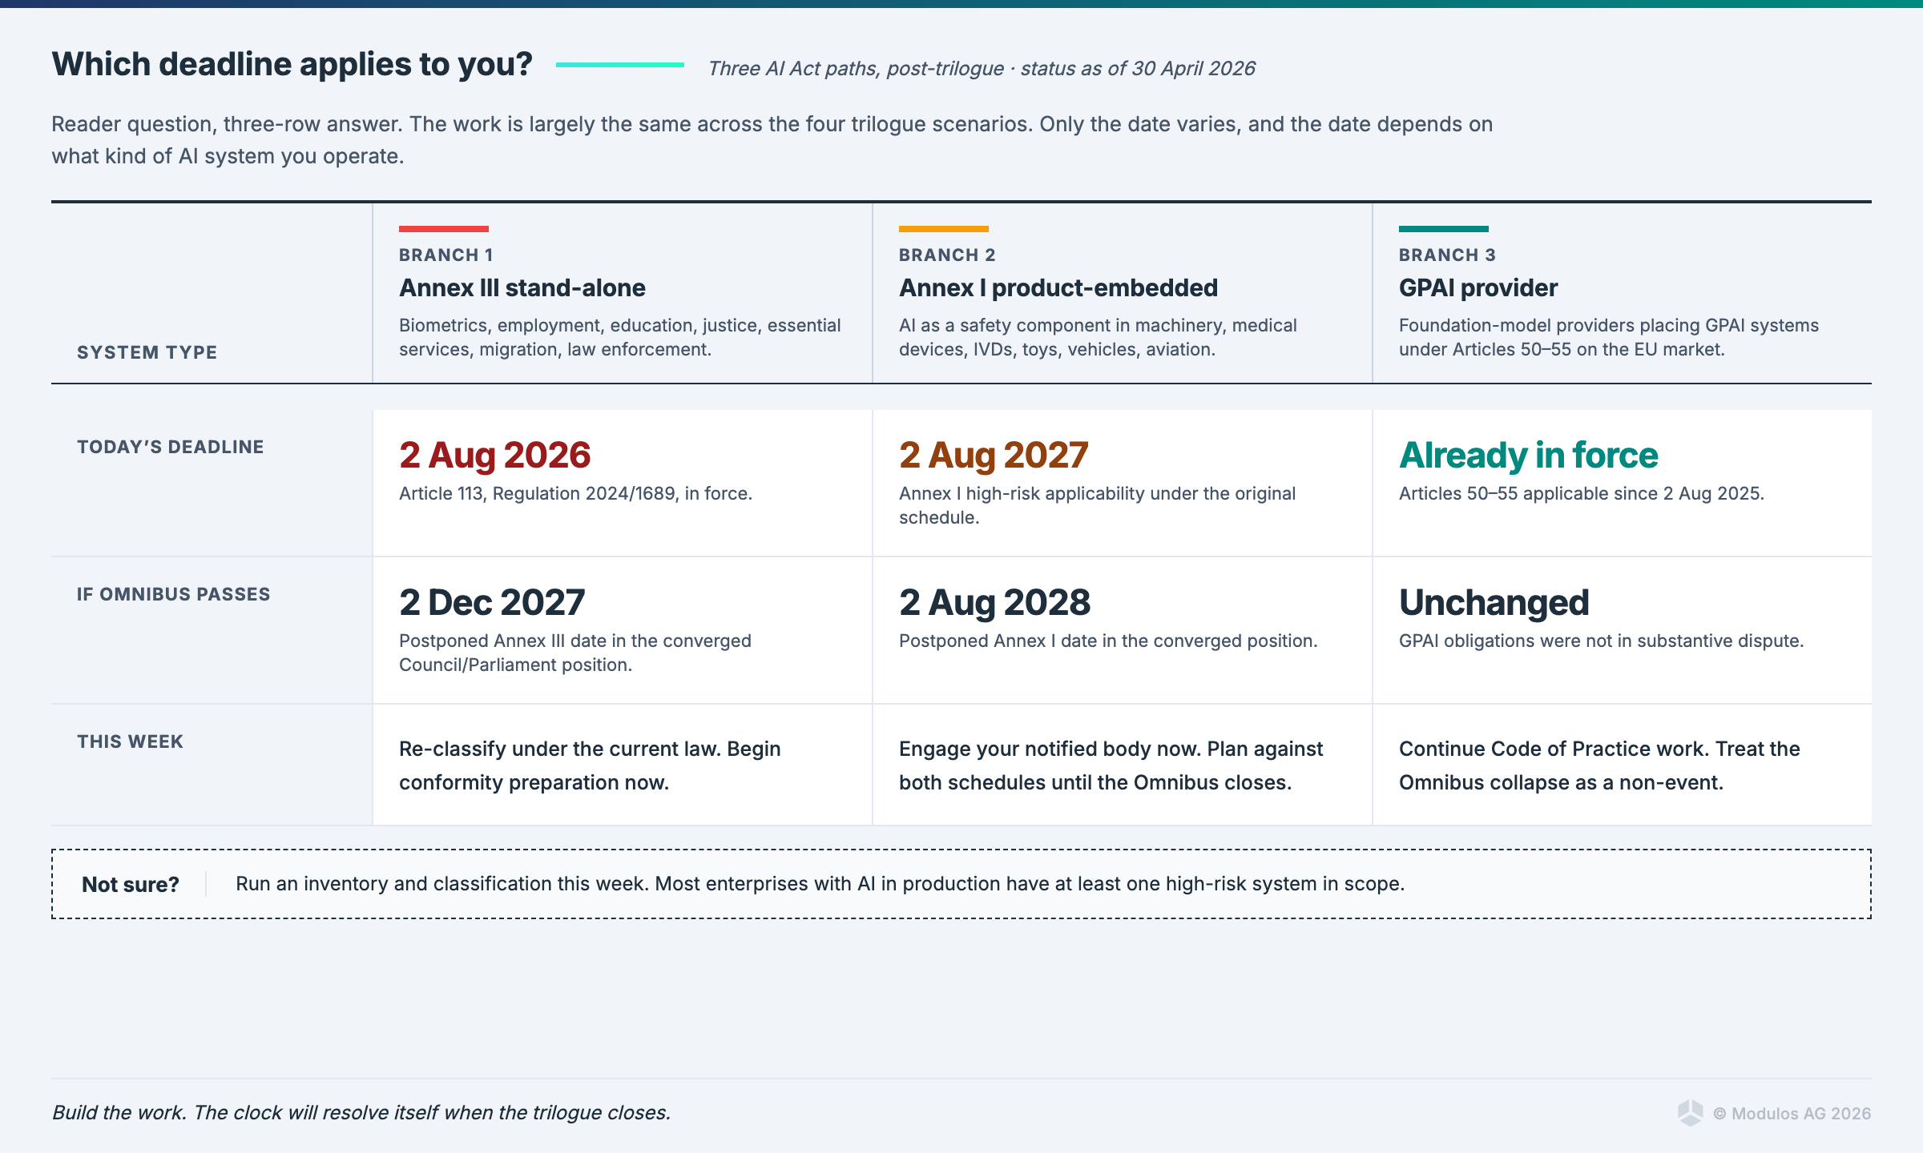Select the "Annex I product-embedded" column heading
Image resolution: width=1923 pixels, height=1153 pixels.
pyautogui.click(x=1058, y=288)
